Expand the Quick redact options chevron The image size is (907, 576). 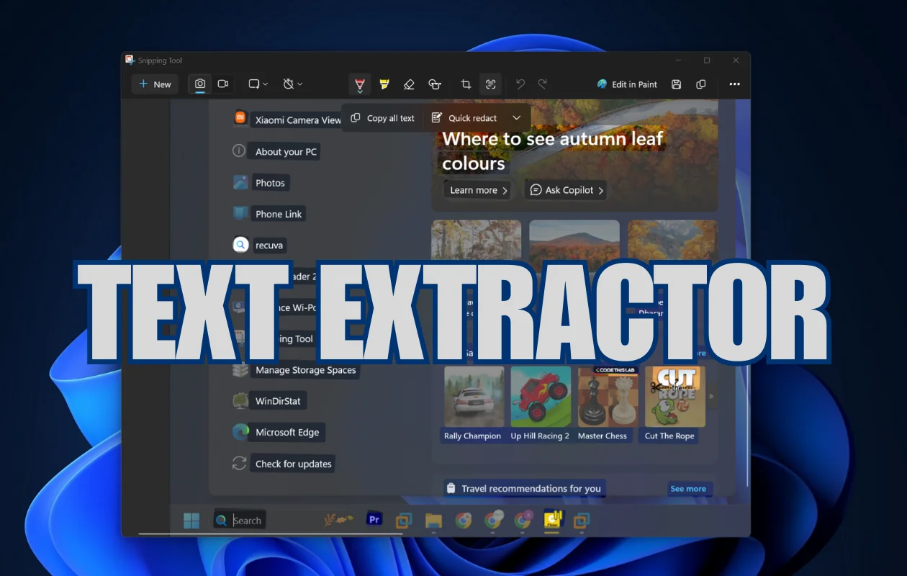[516, 118]
